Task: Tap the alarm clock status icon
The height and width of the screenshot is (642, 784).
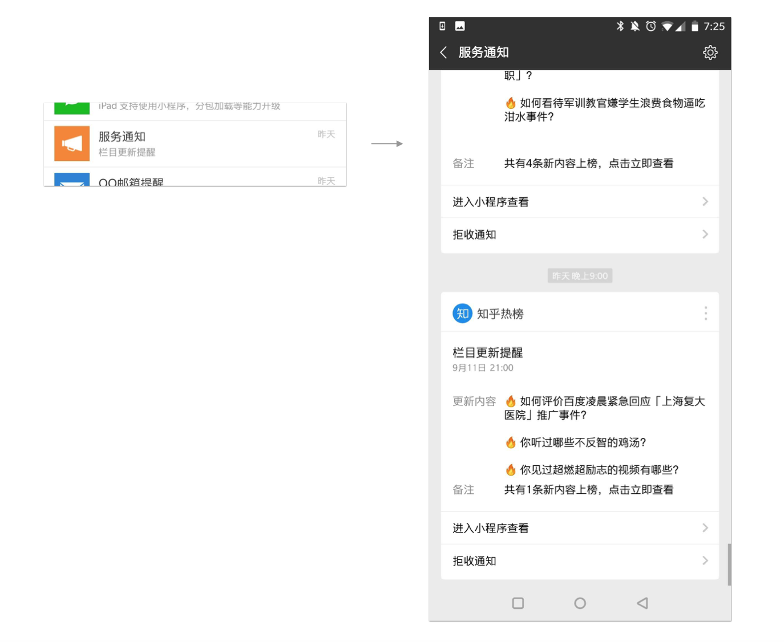Action: click(x=650, y=26)
